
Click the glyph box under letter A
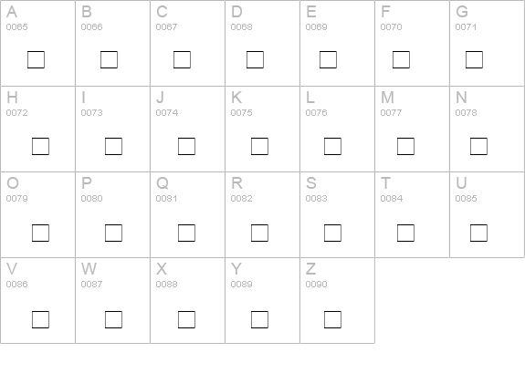pyautogui.click(x=36, y=59)
